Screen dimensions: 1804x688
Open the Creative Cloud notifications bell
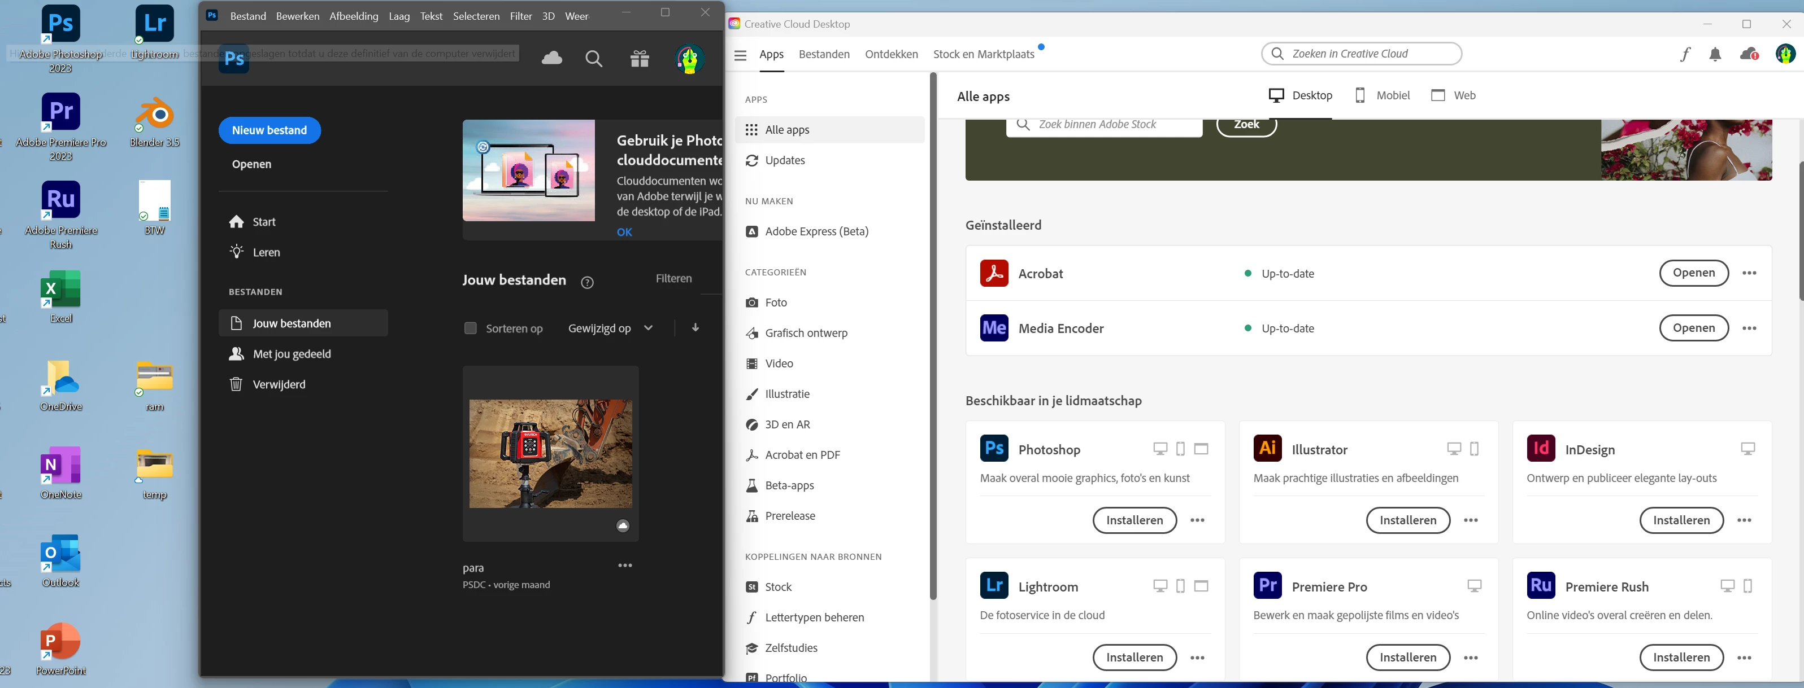[x=1715, y=55]
